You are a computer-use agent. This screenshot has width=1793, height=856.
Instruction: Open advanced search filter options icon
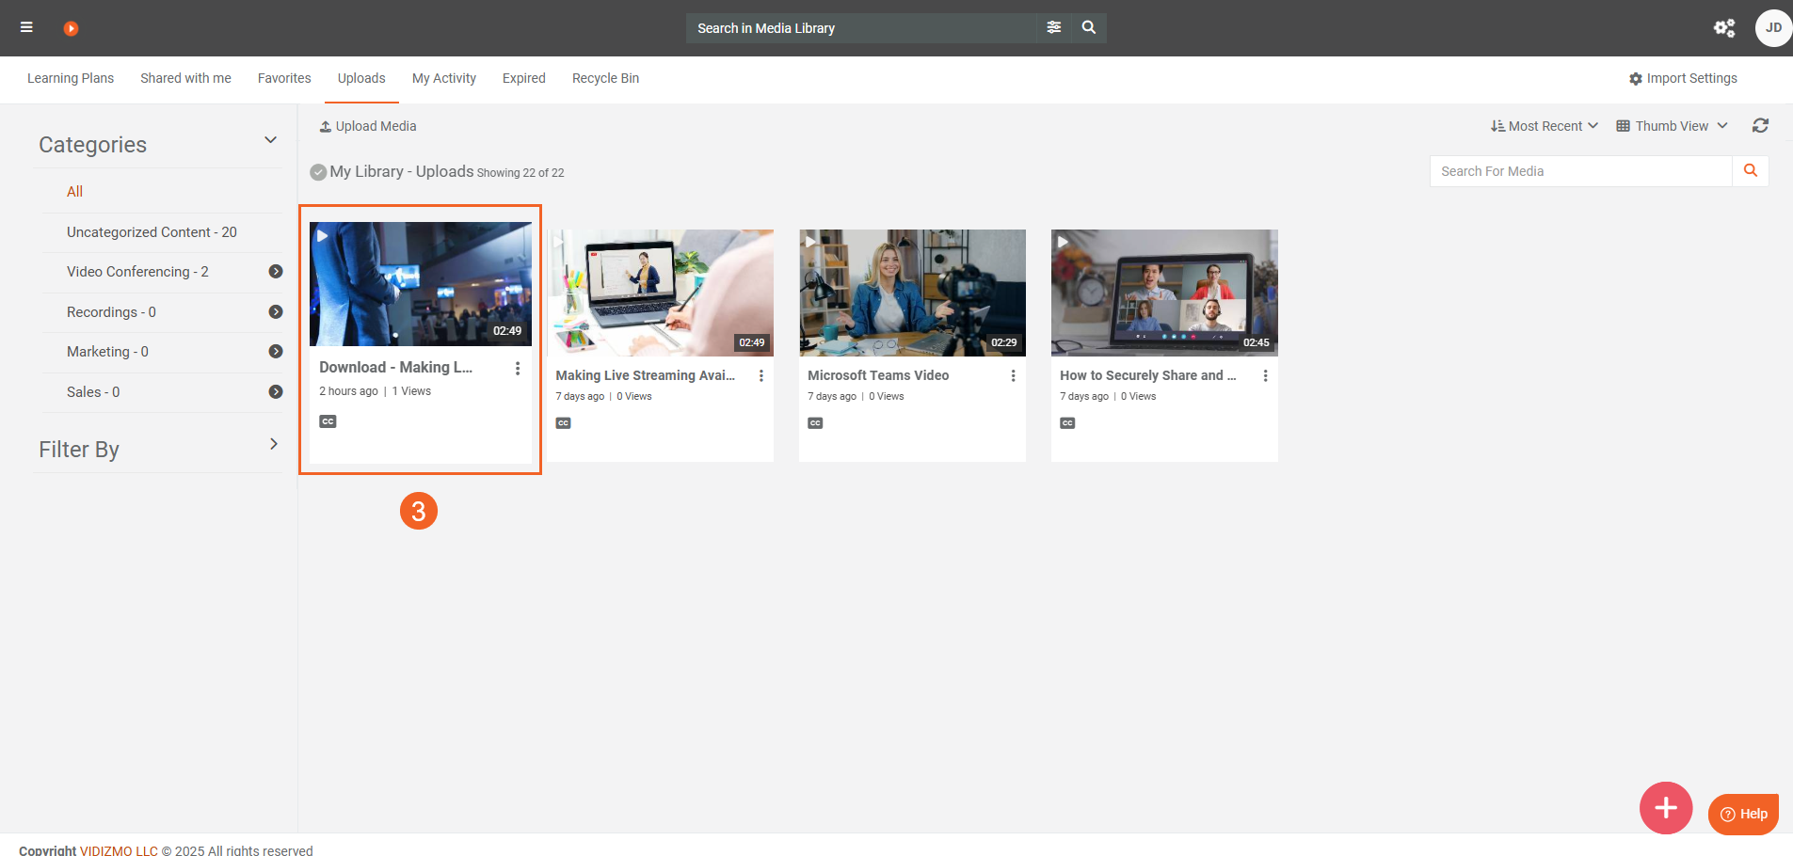coord(1053,27)
